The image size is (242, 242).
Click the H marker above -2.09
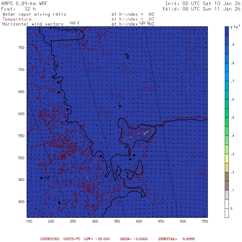[103, 47]
